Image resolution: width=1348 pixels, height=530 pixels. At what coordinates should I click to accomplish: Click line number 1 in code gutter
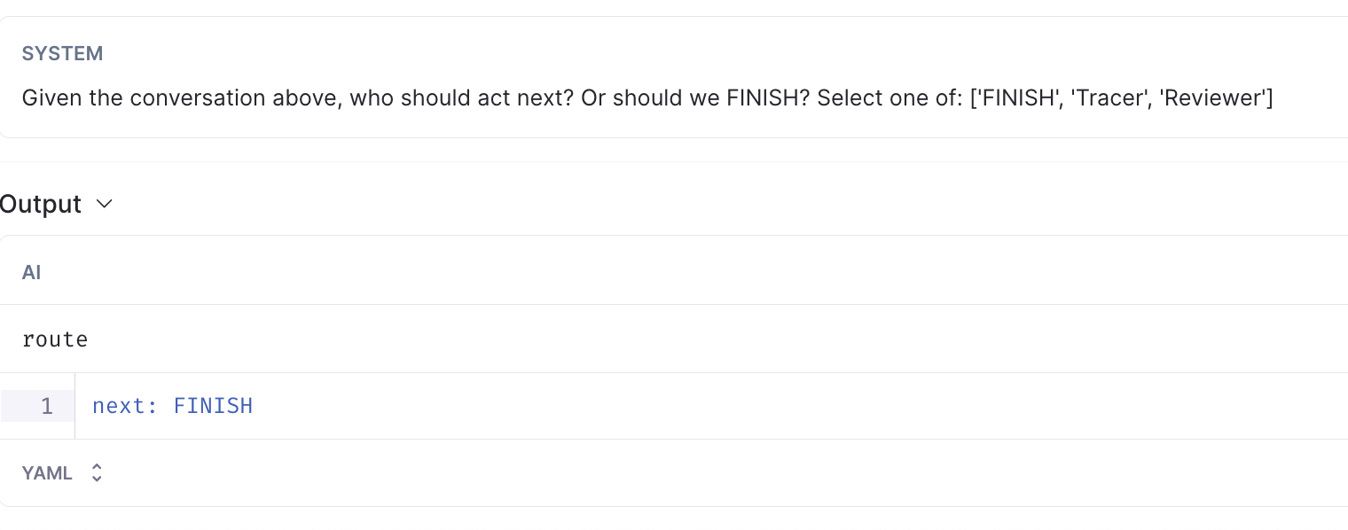click(47, 406)
